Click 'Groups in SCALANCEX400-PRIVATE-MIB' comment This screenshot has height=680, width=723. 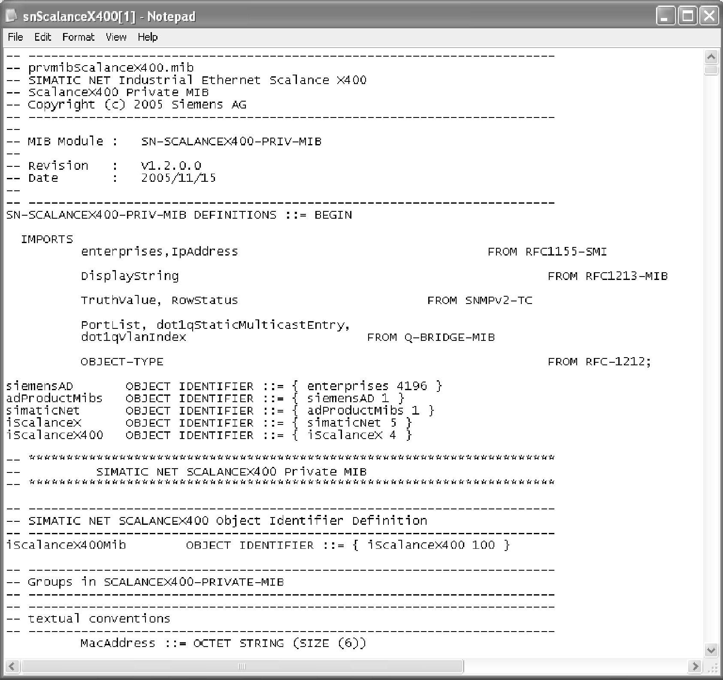(156, 582)
